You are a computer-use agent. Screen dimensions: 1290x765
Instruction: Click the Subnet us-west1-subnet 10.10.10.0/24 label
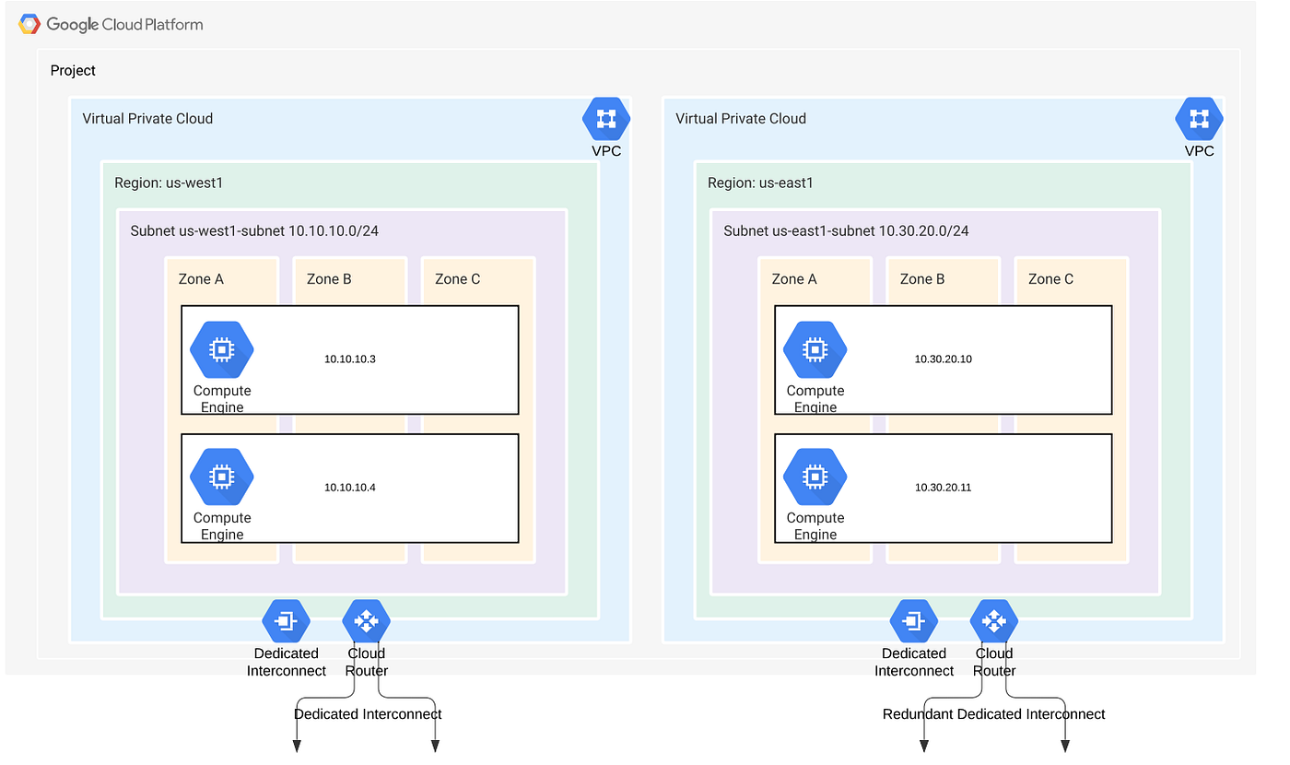coord(256,230)
